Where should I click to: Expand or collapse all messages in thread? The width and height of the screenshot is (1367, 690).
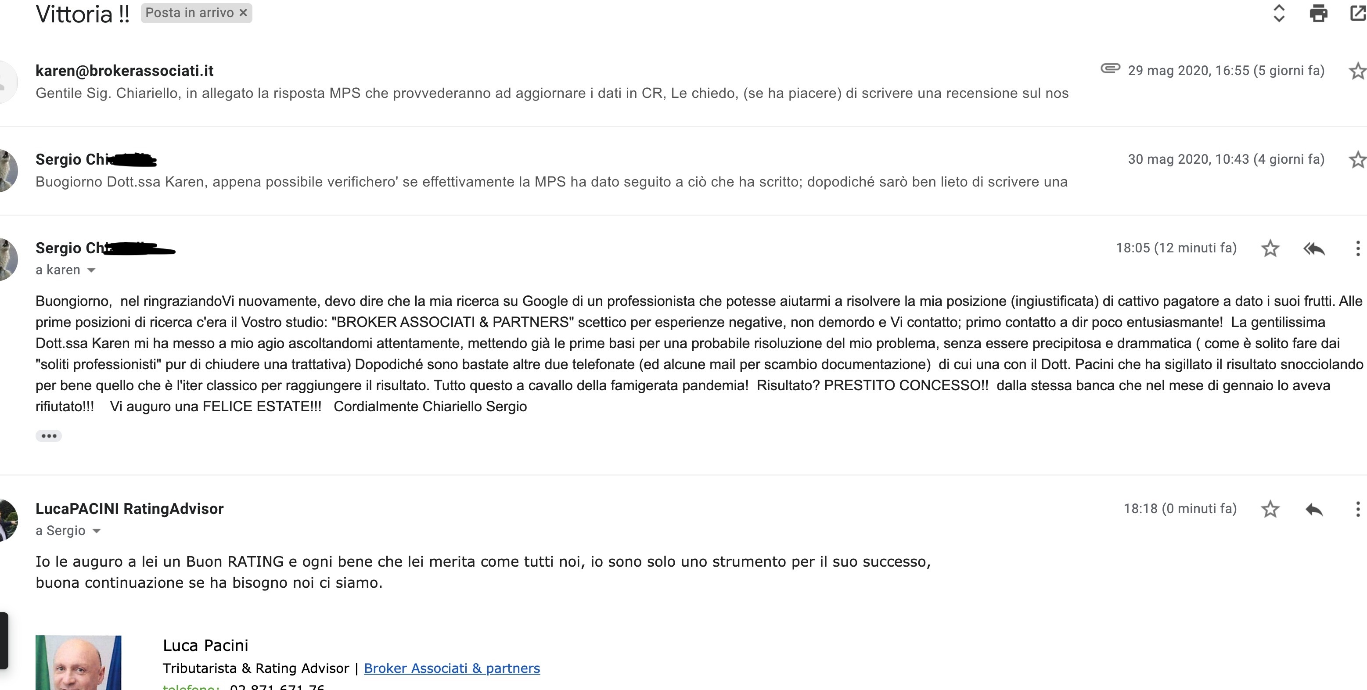coord(1279,13)
